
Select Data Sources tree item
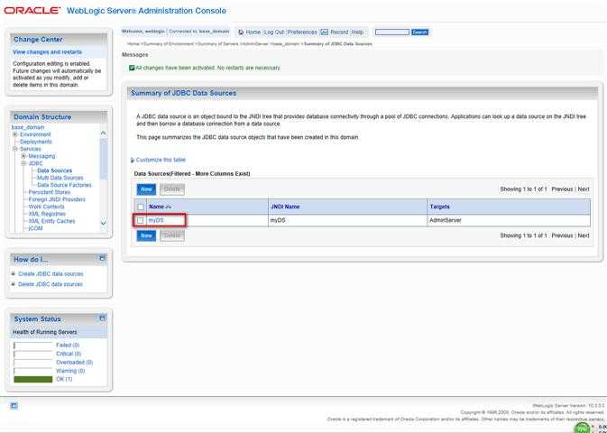pyautogui.click(x=55, y=170)
